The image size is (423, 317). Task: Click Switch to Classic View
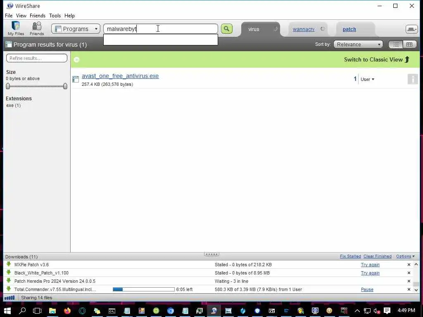(x=377, y=59)
